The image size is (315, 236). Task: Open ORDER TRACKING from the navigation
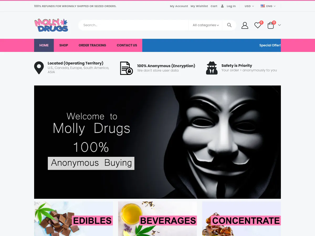point(92,45)
